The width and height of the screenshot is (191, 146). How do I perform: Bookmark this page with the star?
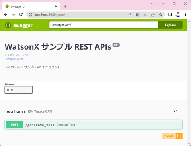[x=161, y=15]
